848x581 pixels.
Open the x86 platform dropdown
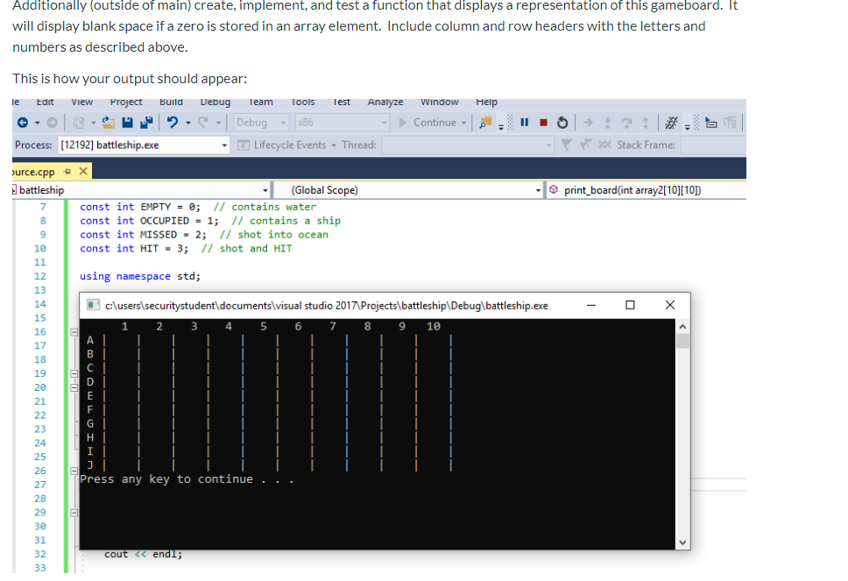pos(342,123)
